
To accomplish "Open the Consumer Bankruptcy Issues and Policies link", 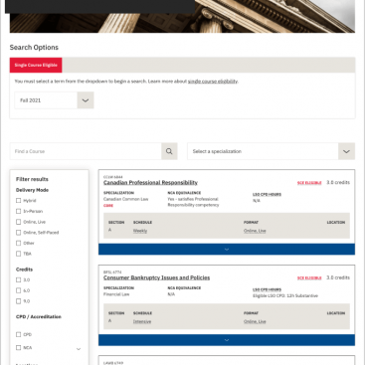I will pos(156,277).
